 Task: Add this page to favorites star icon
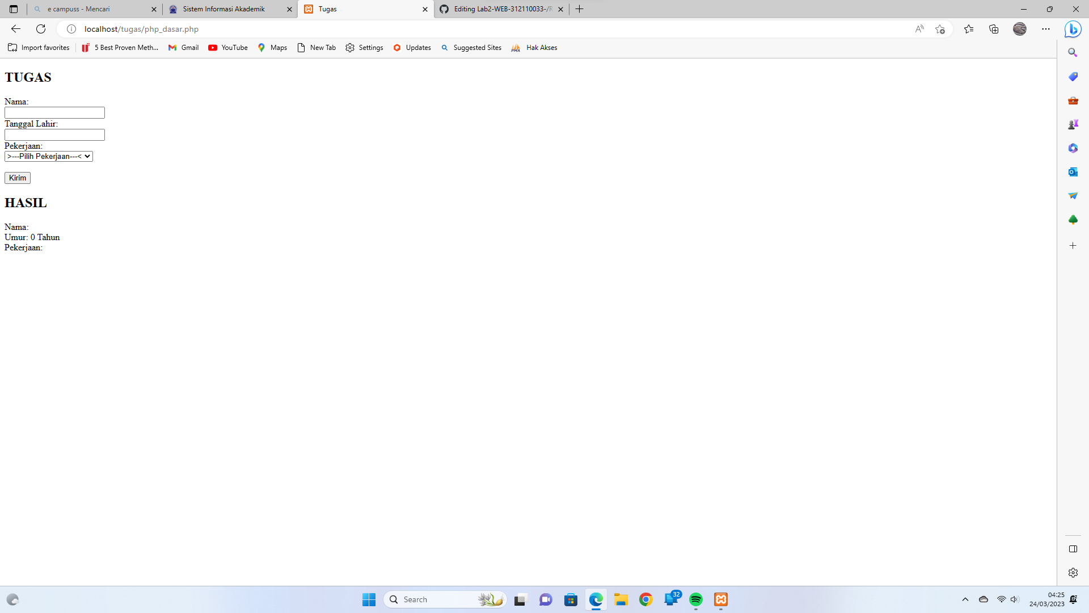pos(940,29)
